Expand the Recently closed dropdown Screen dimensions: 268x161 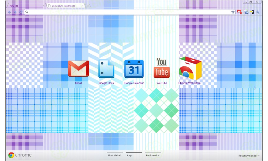(249, 156)
